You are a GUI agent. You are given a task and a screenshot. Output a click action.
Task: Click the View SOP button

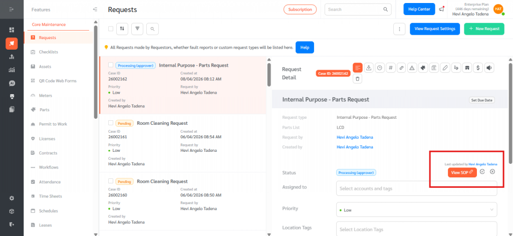click(x=462, y=172)
